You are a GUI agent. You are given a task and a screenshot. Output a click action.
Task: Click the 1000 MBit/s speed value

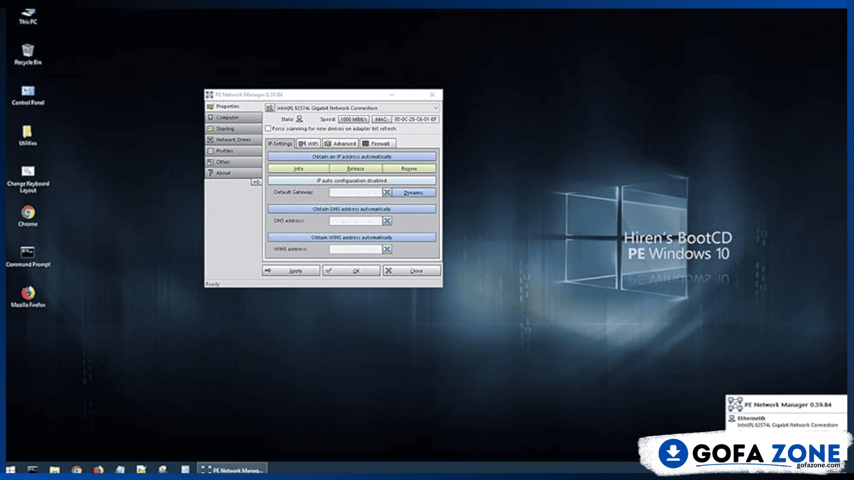click(354, 119)
